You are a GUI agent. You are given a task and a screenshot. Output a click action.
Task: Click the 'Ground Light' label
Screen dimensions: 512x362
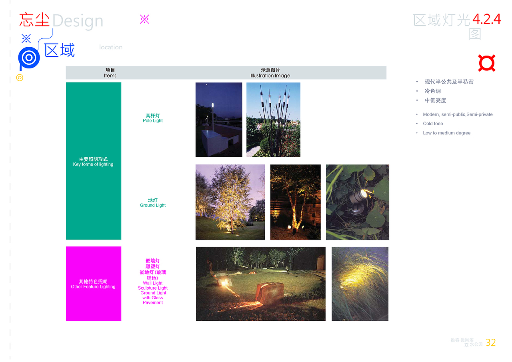pos(153,206)
